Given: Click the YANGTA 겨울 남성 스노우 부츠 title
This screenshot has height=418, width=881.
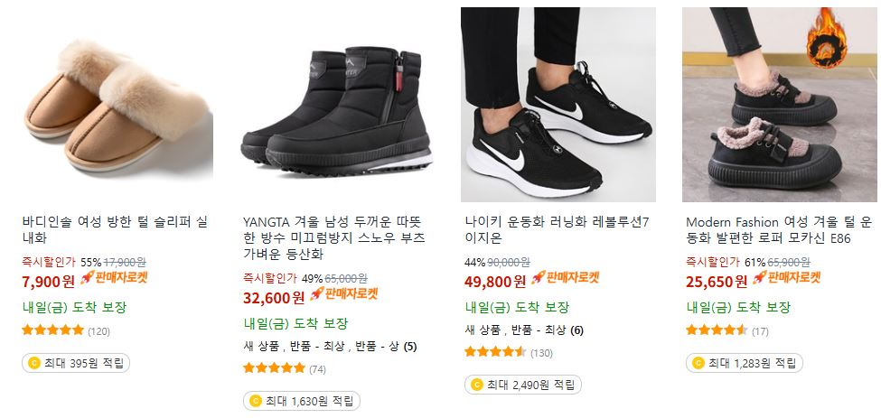Looking at the screenshot, I should [334, 238].
